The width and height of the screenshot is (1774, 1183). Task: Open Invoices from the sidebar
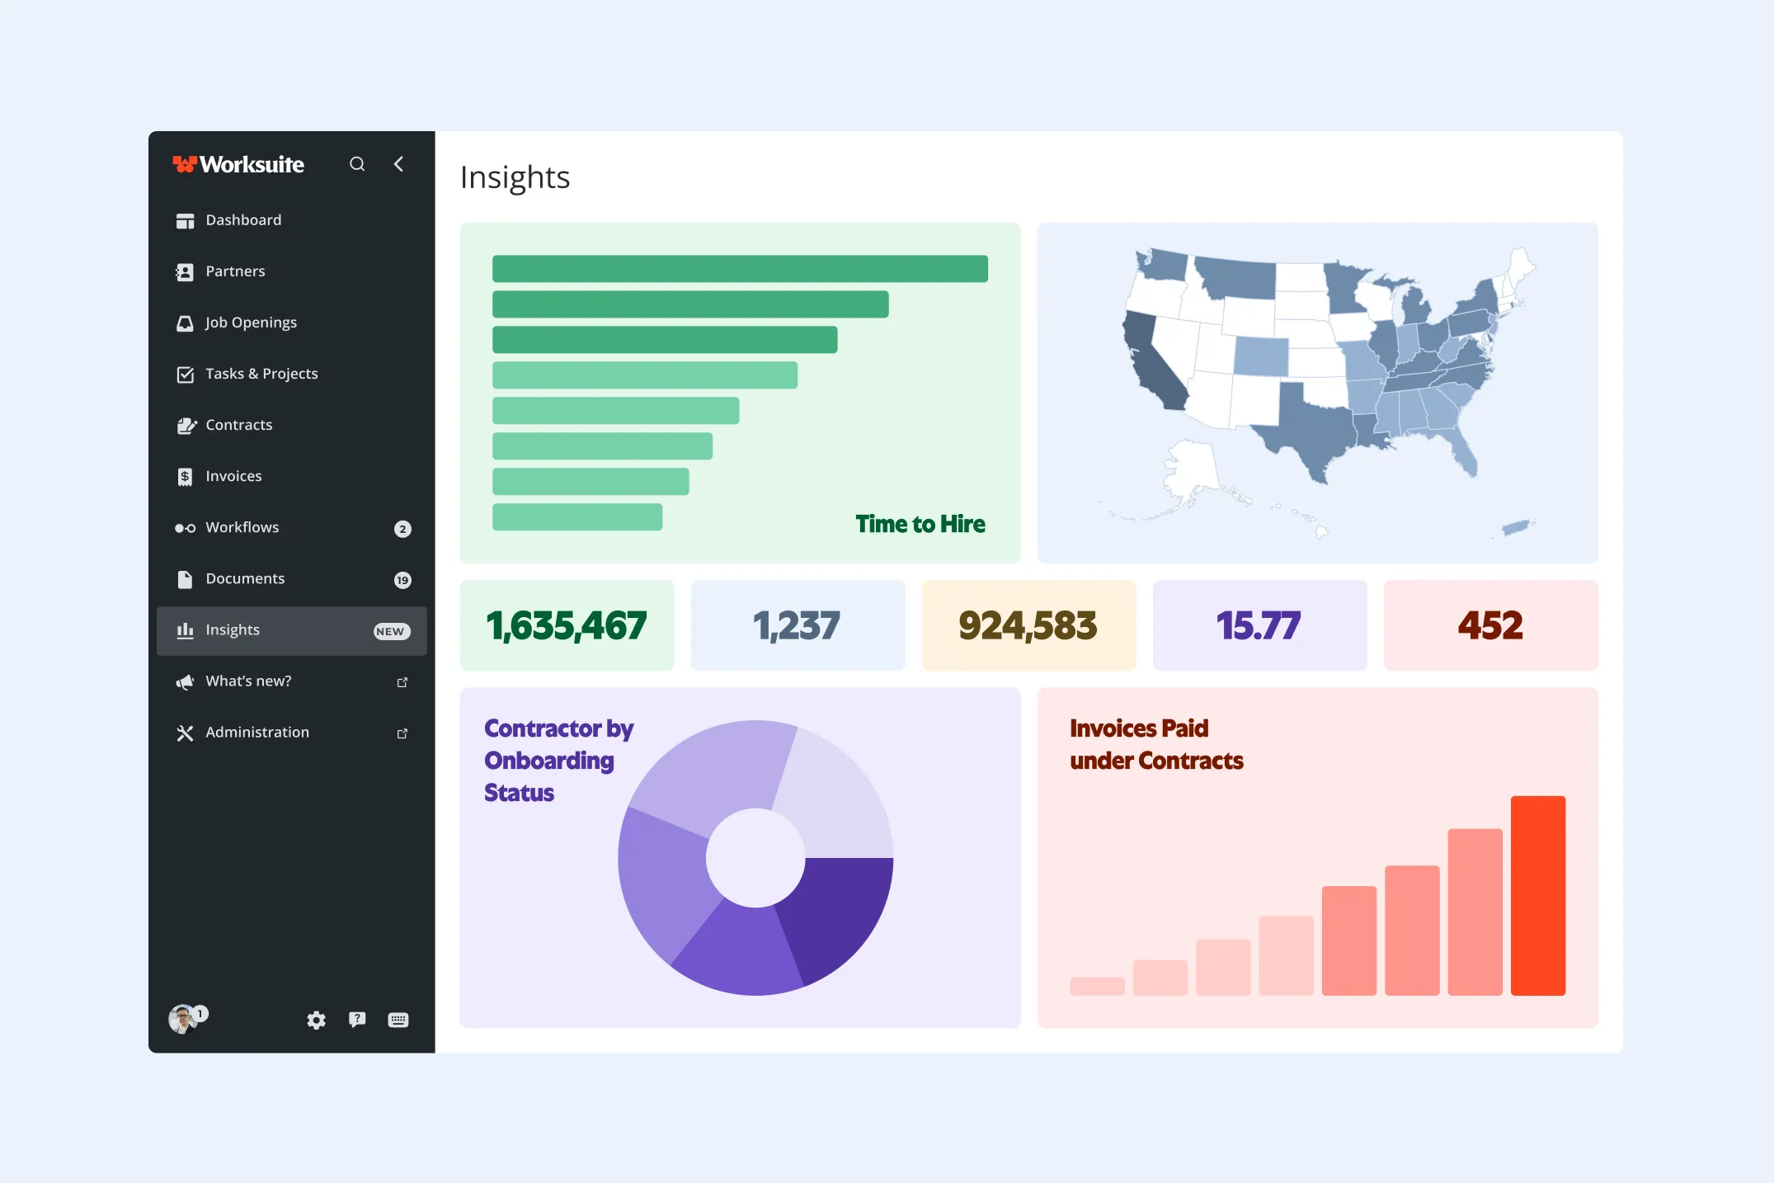pyautogui.click(x=233, y=476)
